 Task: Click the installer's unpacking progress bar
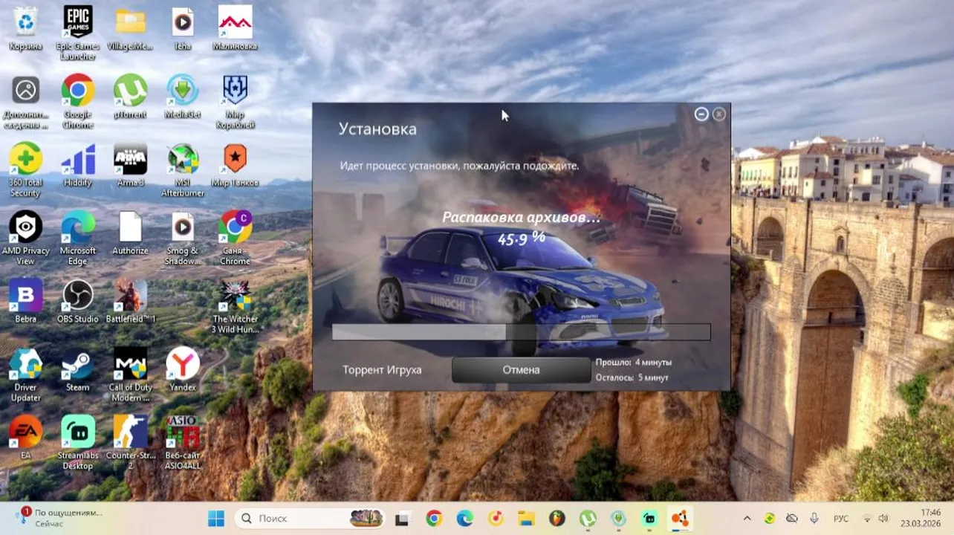(x=521, y=331)
